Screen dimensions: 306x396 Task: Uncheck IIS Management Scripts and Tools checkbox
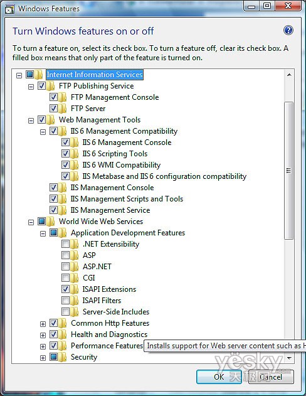[53, 198]
